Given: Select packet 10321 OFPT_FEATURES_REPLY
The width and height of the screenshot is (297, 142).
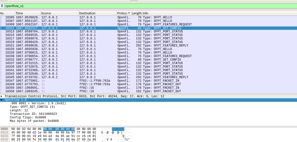Looking at the screenshot, I should pyautogui.click(x=148, y=45).
